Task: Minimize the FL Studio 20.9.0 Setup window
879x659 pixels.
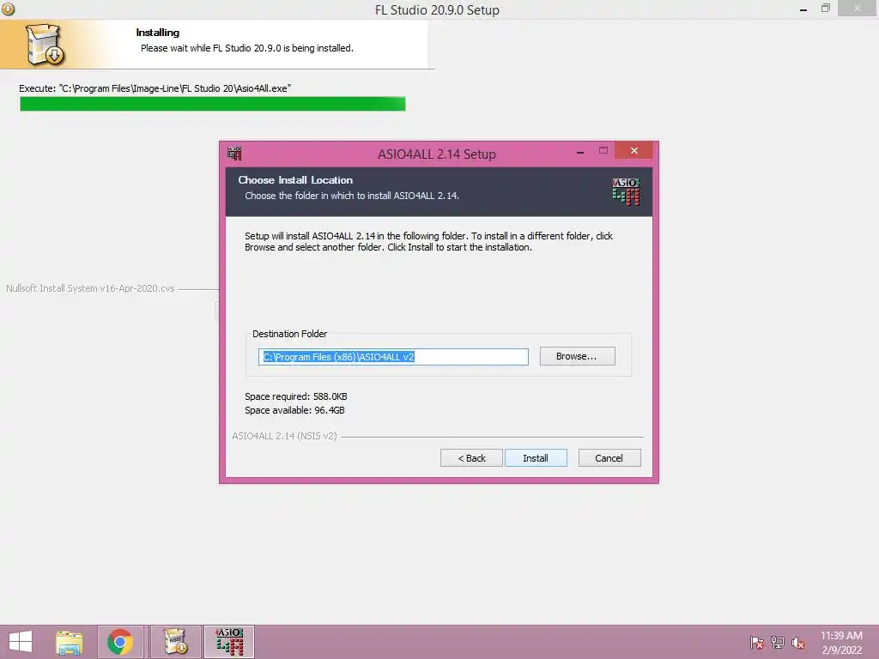Action: (x=803, y=9)
